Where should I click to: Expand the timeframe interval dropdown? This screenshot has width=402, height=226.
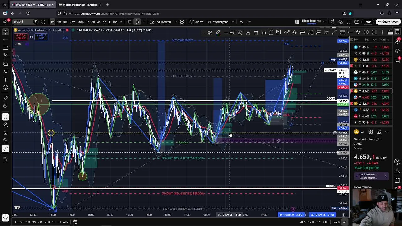121,22
